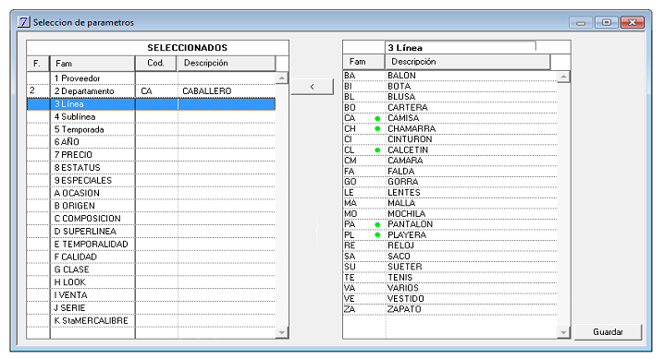Toggle the green dot for CALCETIN
This screenshot has width=664, height=359.
tap(377, 150)
